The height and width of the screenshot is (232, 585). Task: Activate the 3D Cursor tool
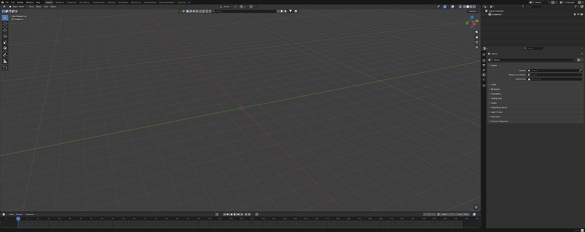[5, 24]
